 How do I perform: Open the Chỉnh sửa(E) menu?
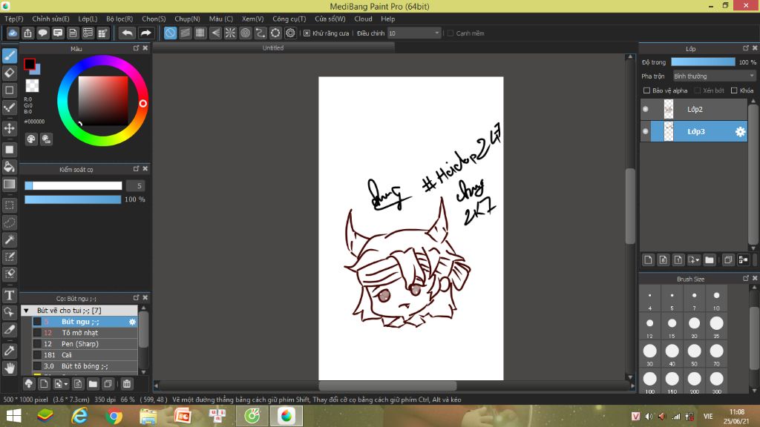pyautogui.click(x=50, y=19)
